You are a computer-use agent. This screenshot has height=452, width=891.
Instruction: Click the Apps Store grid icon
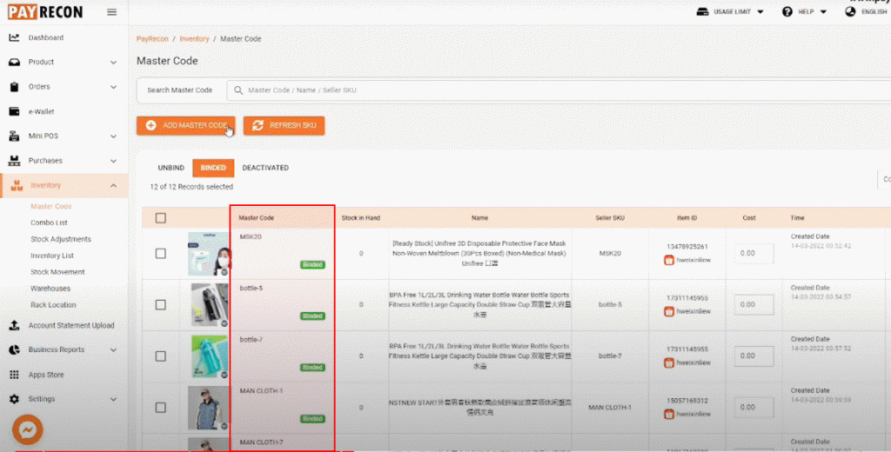click(x=14, y=375)
